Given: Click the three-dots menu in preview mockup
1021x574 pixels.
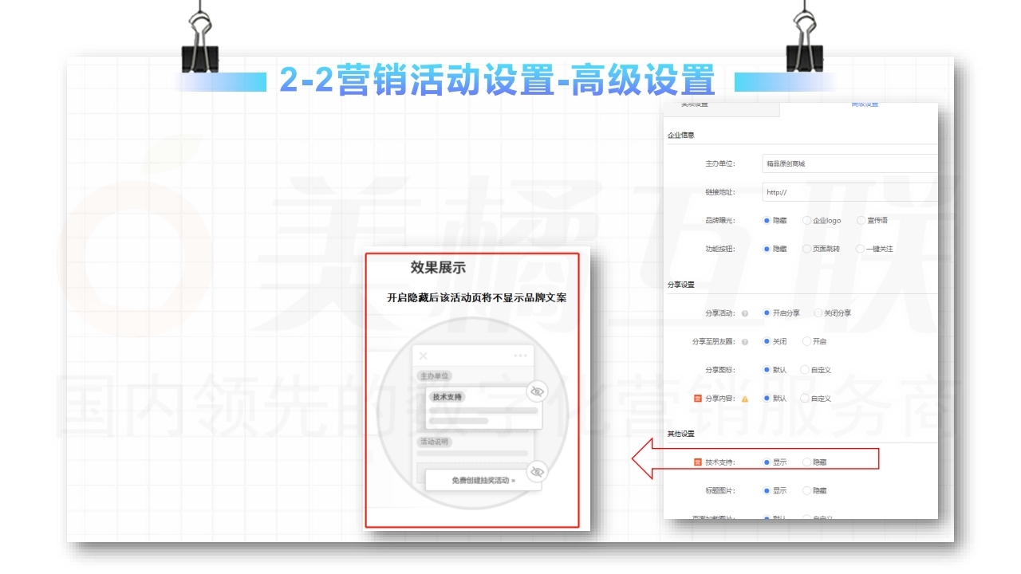Looking at the screenshot, I should (521, 356).
